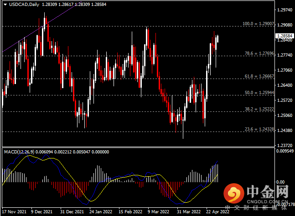Select the 23.6 = 1.24328 Fibonacci label

pyautogui.click(x=259, y=129)
